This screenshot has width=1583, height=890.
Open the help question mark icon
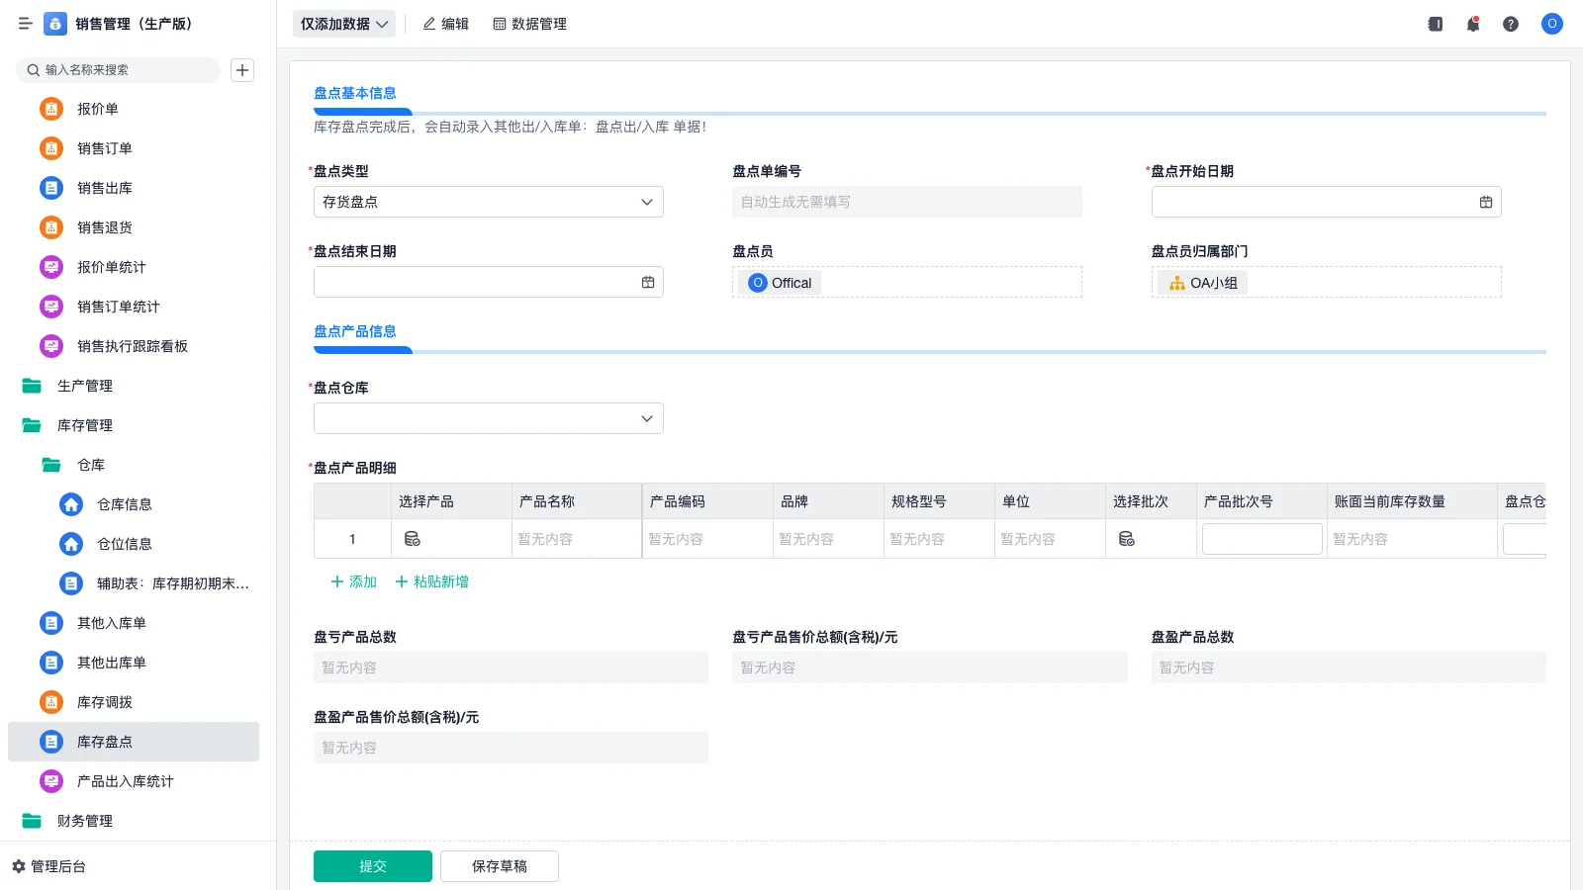coord(1511,24)
